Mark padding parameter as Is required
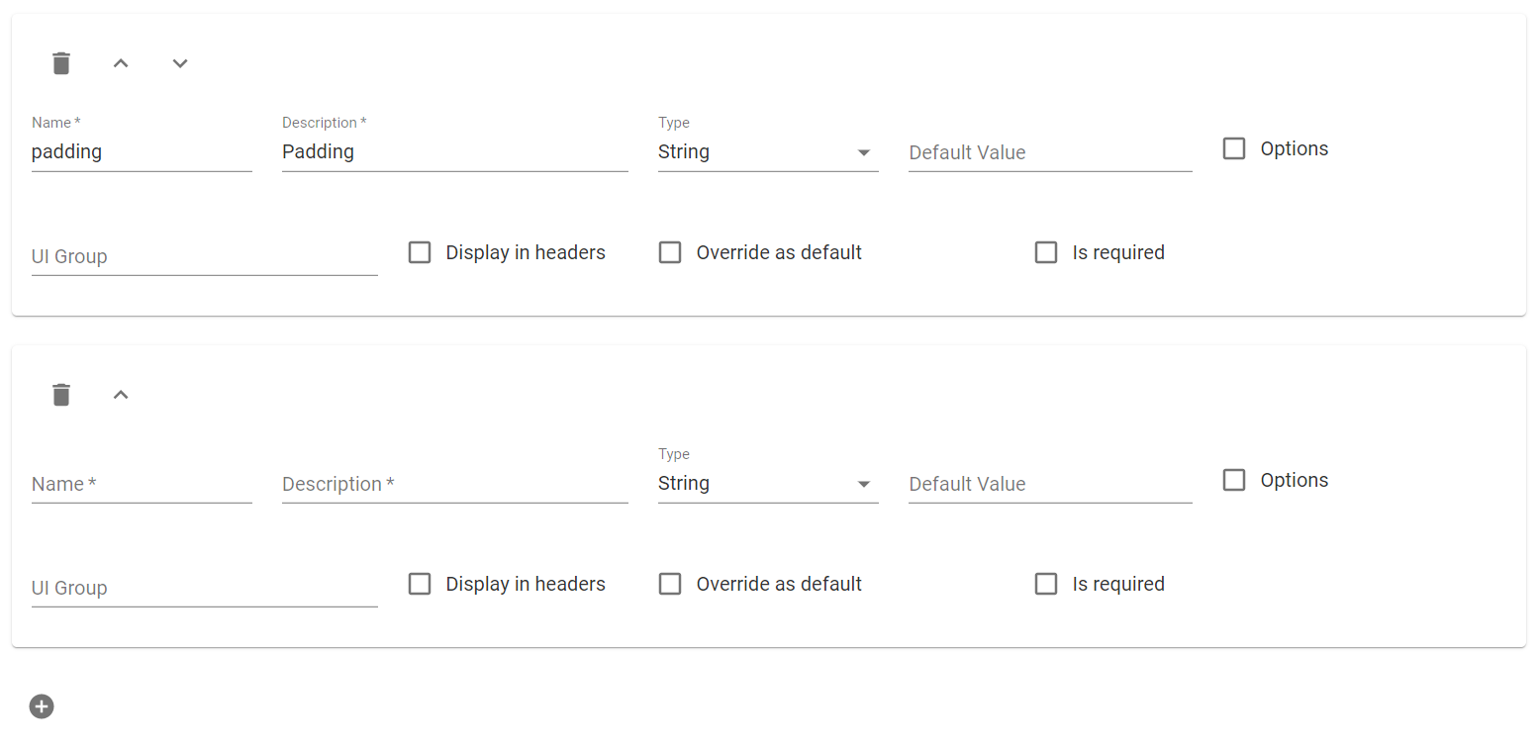 pyautogui.click(x=1046, y=253)
